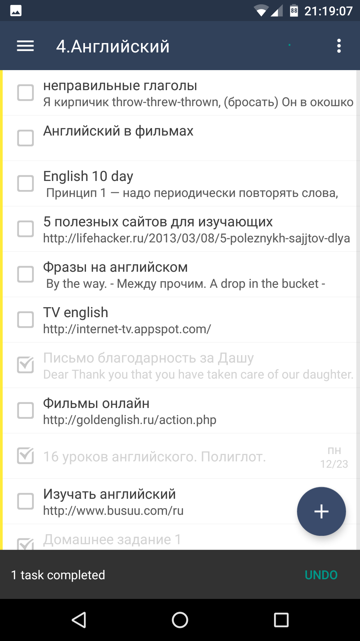Toggle checkbox for 'Фильмы онлайн' task
The width and height of the screenshot is (360, 641).
click(x=26, y=410)
